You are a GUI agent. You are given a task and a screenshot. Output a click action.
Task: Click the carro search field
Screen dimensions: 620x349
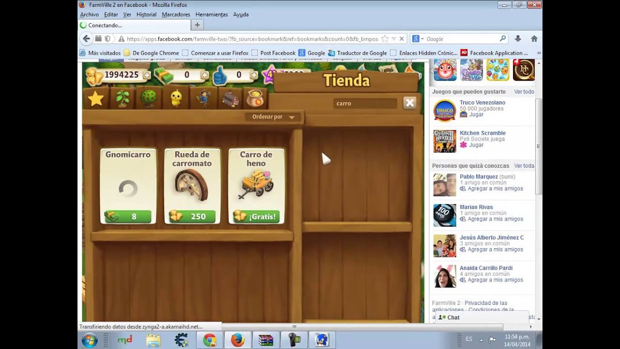point(364,103)
